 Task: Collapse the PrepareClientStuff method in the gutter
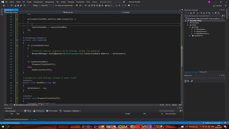point(18,98)
